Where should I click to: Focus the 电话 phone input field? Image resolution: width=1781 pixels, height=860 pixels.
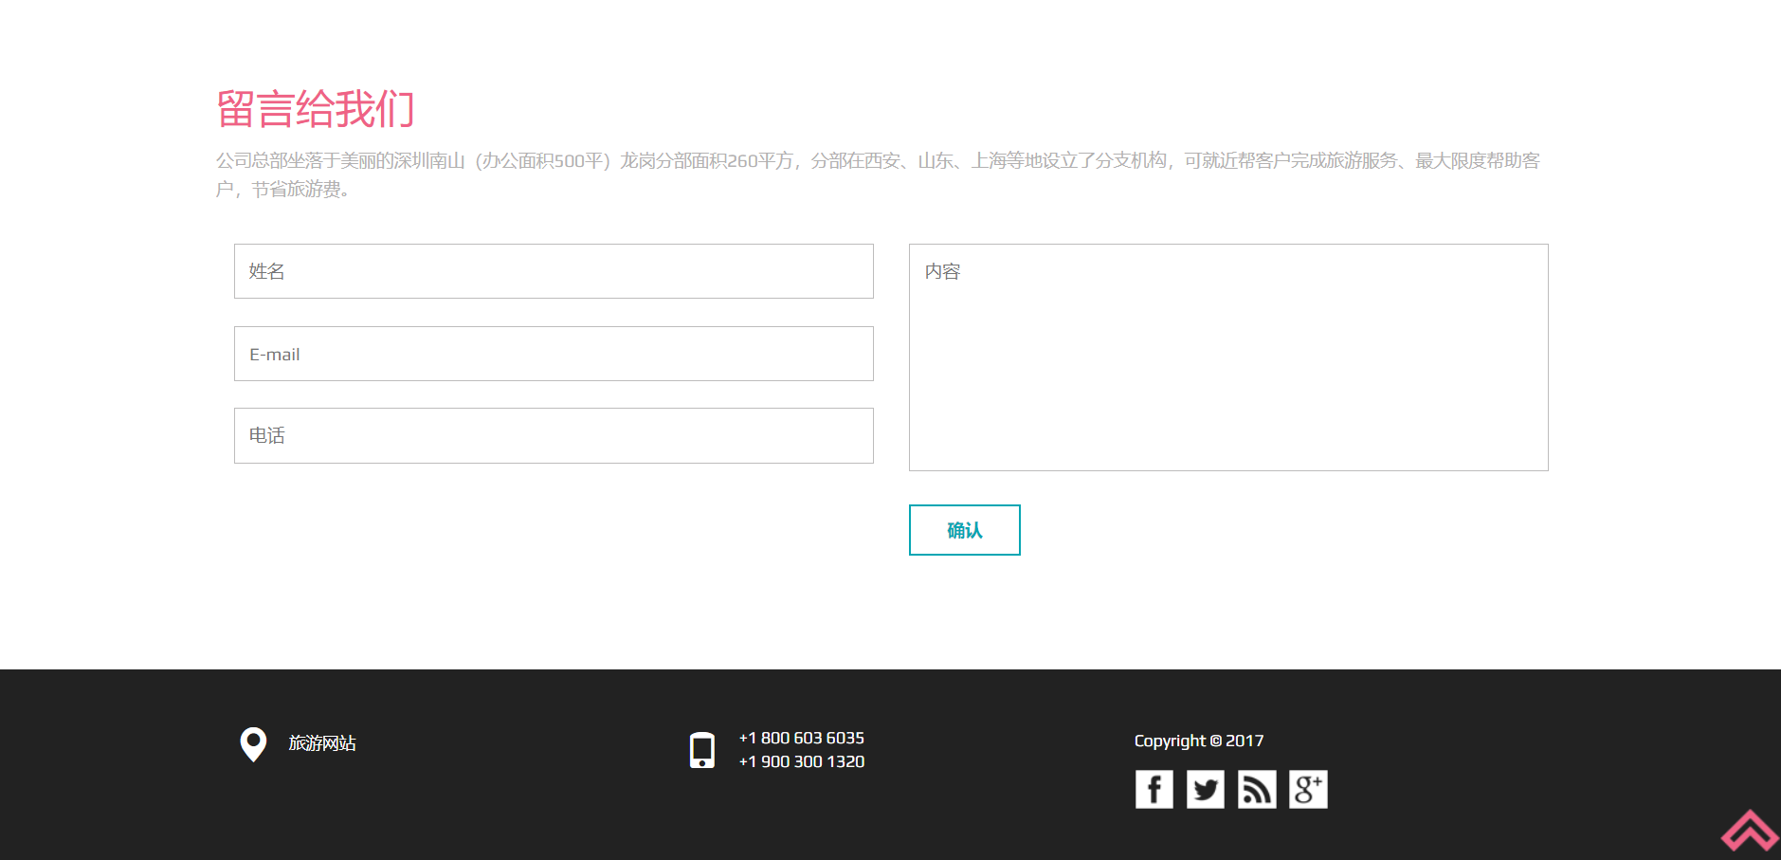pyautogui.click(x=554, y=435)
